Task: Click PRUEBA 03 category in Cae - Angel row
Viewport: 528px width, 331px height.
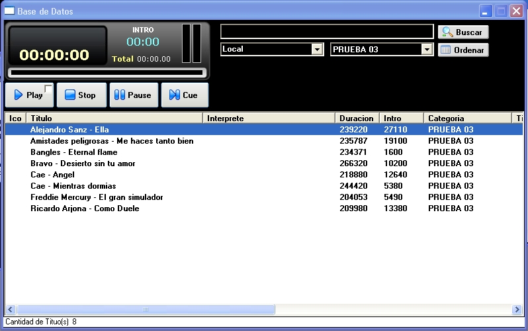Action: pos(451,175)
